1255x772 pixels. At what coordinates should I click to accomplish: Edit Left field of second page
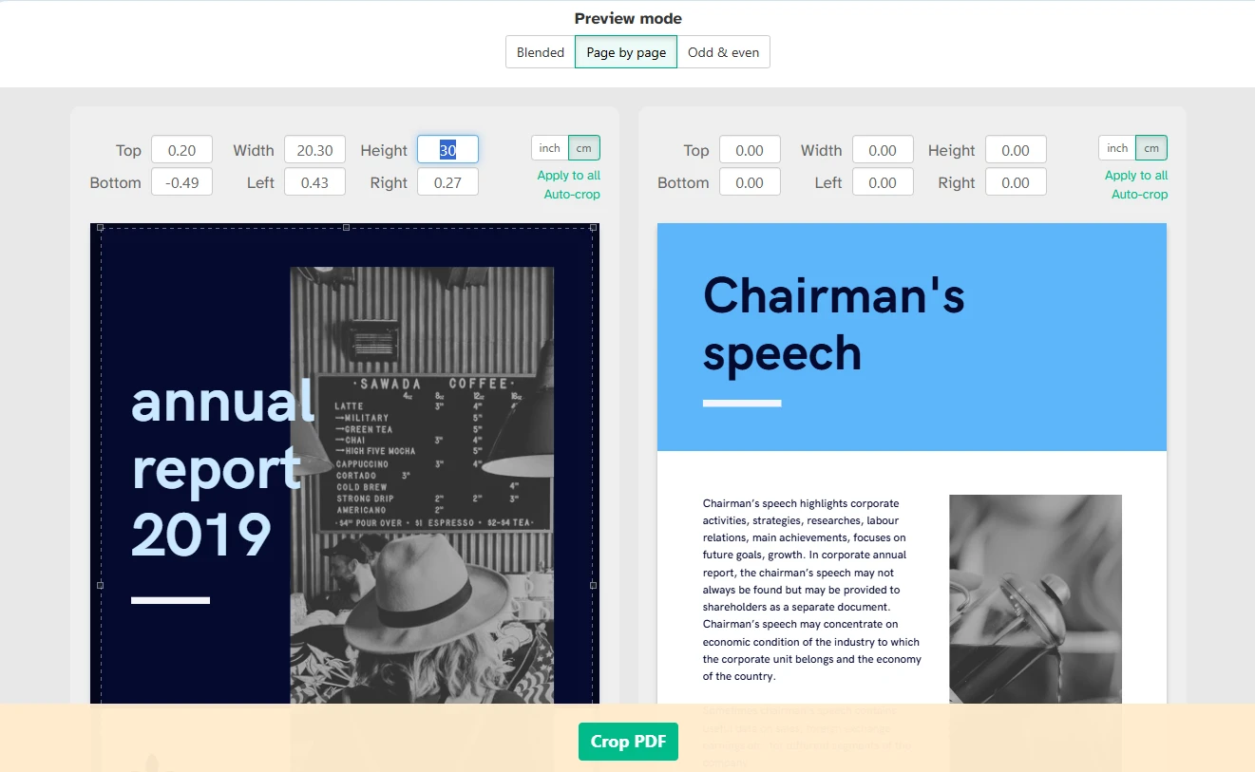(x=883, y=182)
